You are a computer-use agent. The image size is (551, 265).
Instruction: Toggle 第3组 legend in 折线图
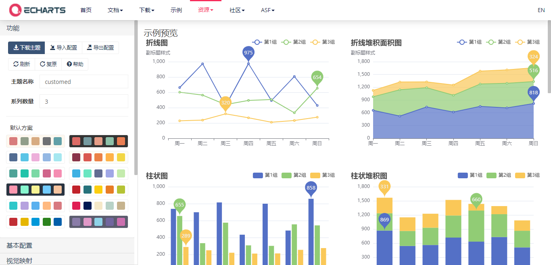click(x=323, y=42)
